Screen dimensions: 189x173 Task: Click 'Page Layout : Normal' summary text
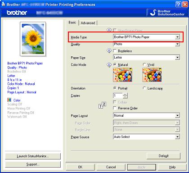(22, 92)
